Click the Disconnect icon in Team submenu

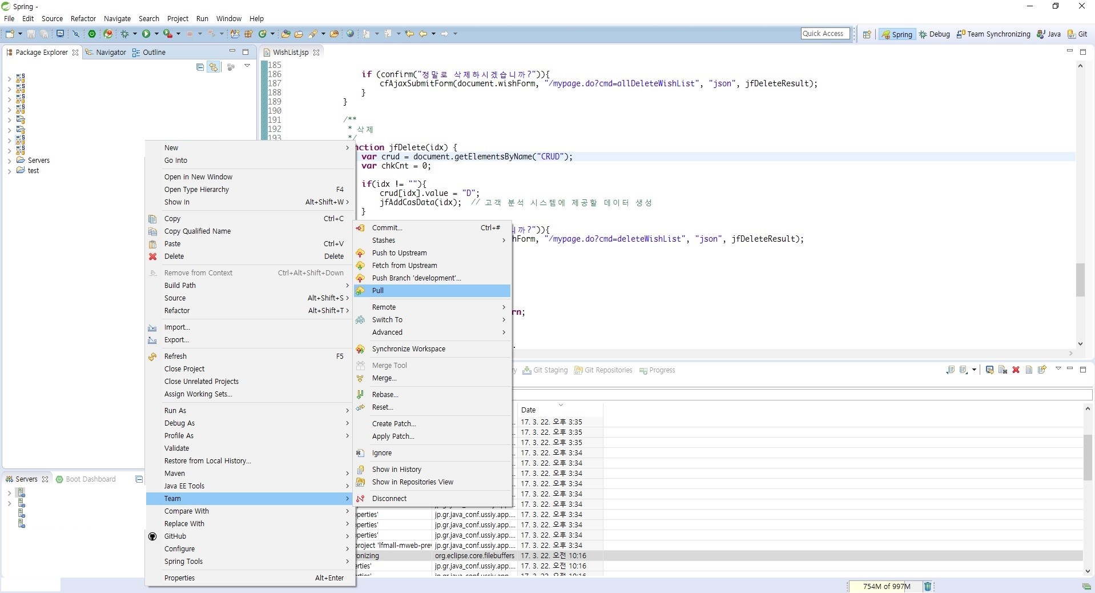pos(360,499)
